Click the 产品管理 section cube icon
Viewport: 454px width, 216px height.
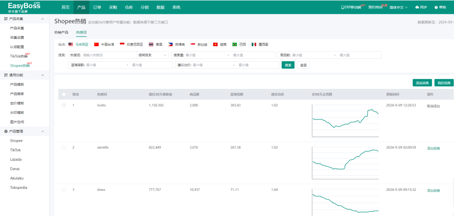6,131
